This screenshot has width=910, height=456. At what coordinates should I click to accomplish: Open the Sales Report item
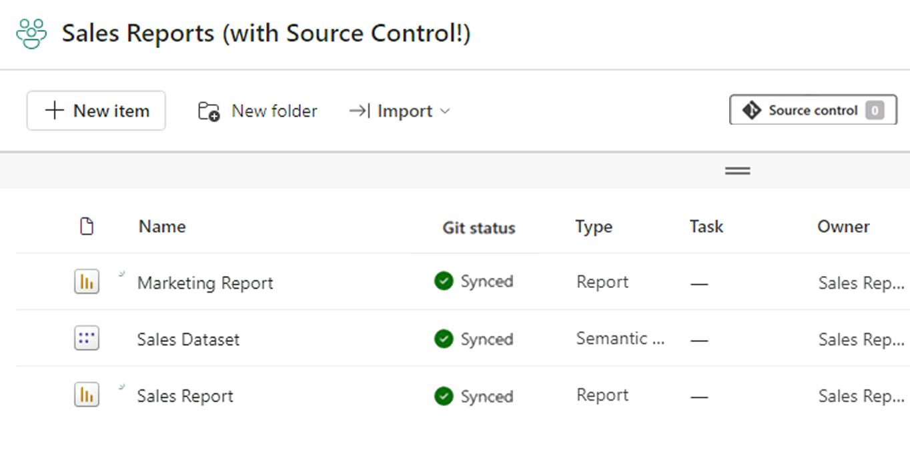click(x=185, y=396)
